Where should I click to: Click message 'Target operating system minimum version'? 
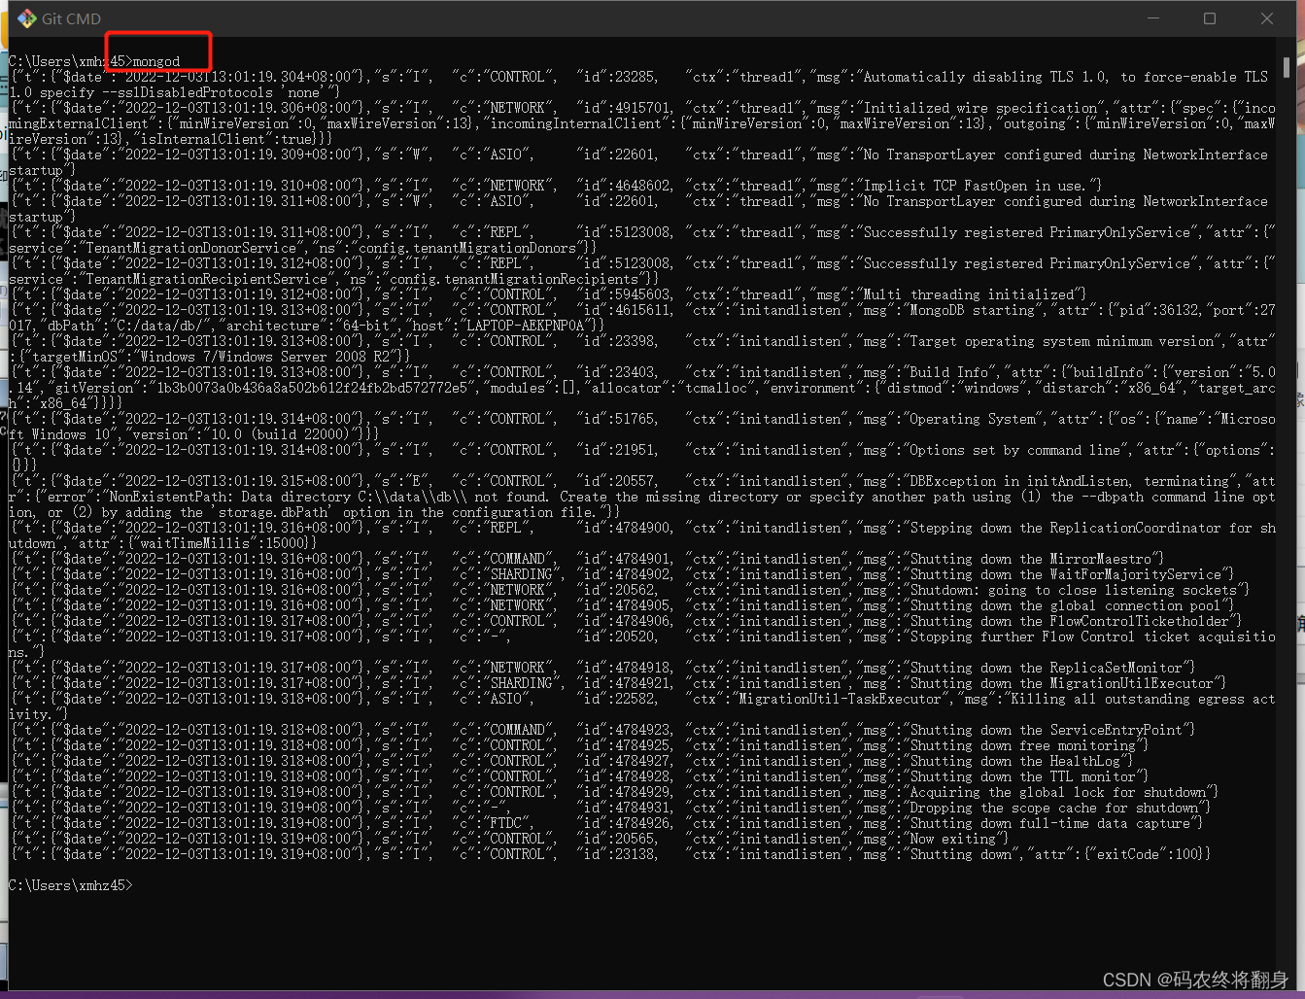coord(1063,341)
